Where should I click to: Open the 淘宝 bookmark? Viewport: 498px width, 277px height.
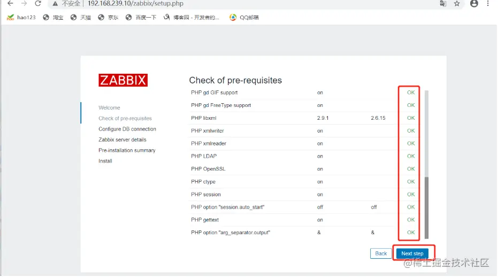[x=53, y=18]
